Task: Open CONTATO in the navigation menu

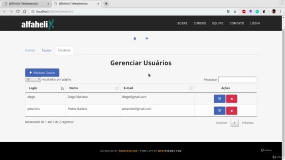Action: click(237, 24)
